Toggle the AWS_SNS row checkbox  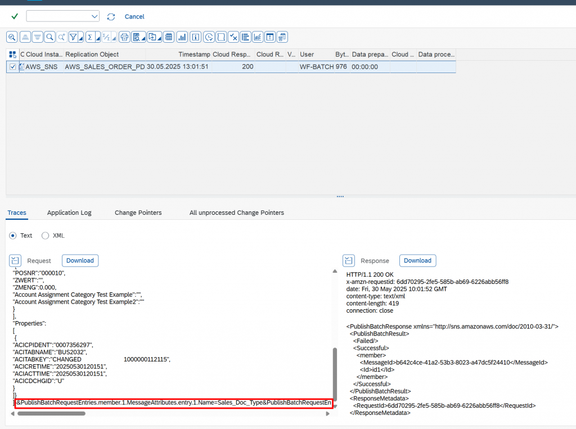coord(13,67)
